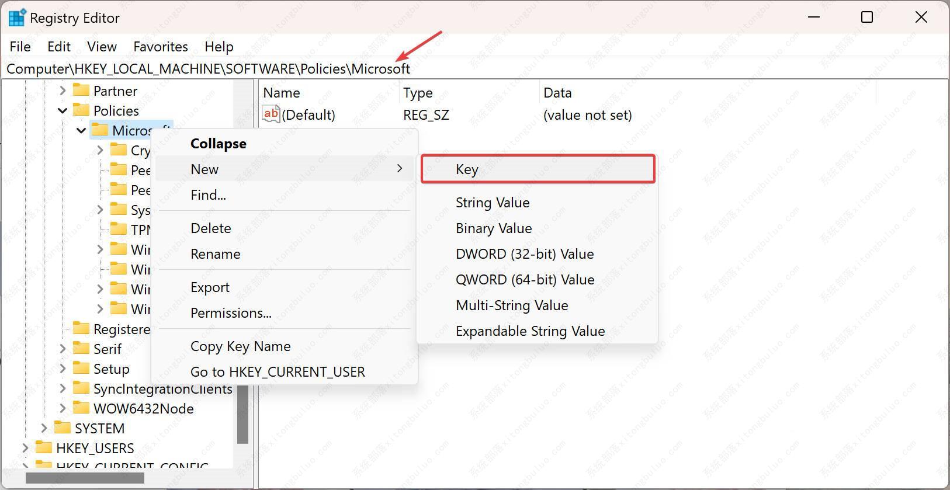Click the Type column header
Image resolution: width=950 pixels, height=490 pixels.
(469, 92)
